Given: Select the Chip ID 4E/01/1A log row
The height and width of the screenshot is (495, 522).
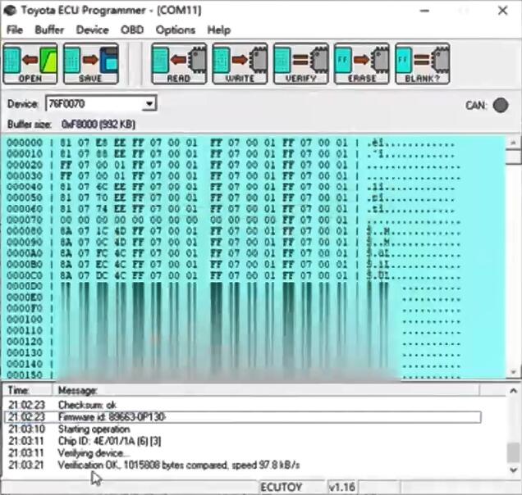Looking at the screenshot, I should pos(243,441).
